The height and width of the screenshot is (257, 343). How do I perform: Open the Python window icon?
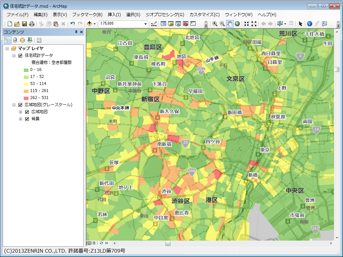click(x=193, y=23)
